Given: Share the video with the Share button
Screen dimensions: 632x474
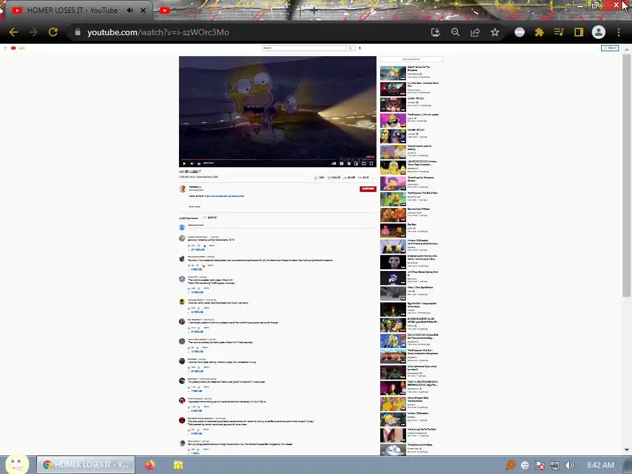Looking at the screenshot, I should [349, 177].
